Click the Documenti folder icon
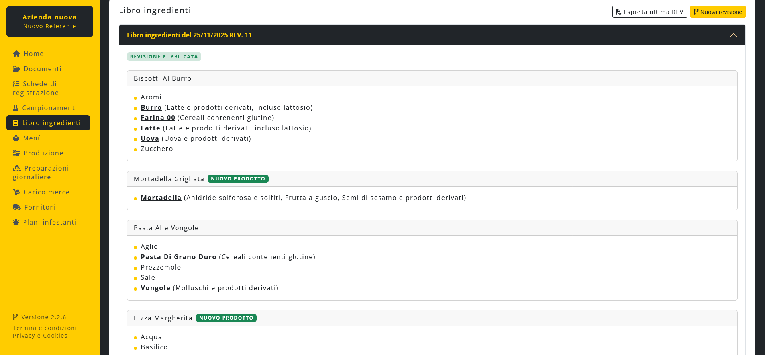765x355 pixels. (16, 69)
